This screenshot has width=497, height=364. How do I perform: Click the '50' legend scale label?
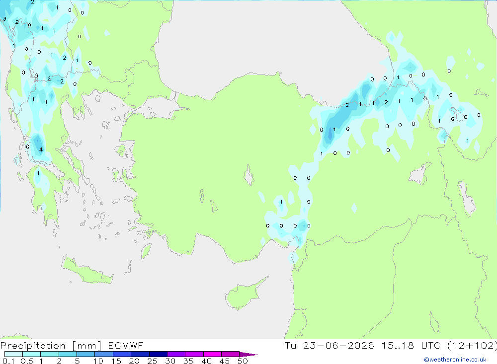point(243,361)
